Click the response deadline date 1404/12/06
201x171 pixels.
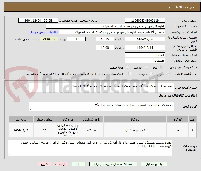(145, 39)
